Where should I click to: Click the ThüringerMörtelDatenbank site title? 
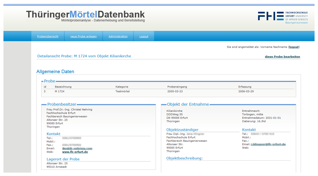(x=85, y=14)
